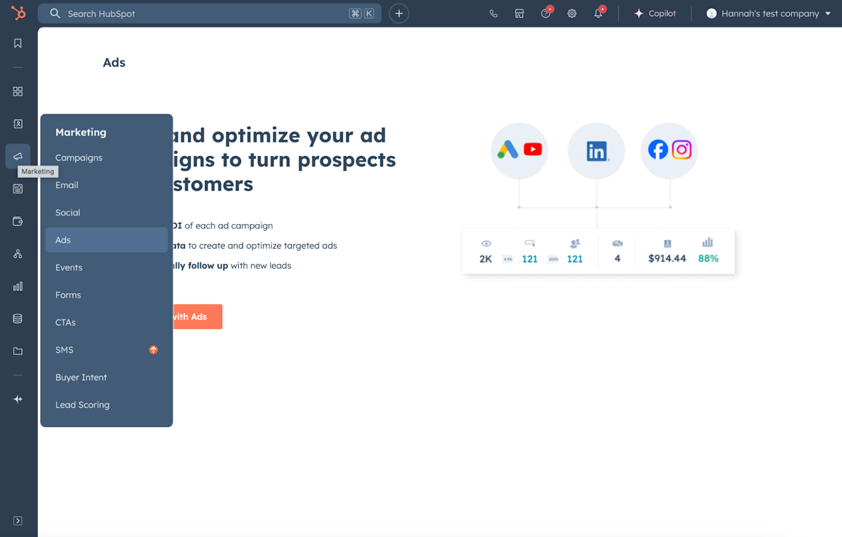Open the Commerce wallet sidebar icon
Viewport: 842px width, 537px height.
pos(17,221)
